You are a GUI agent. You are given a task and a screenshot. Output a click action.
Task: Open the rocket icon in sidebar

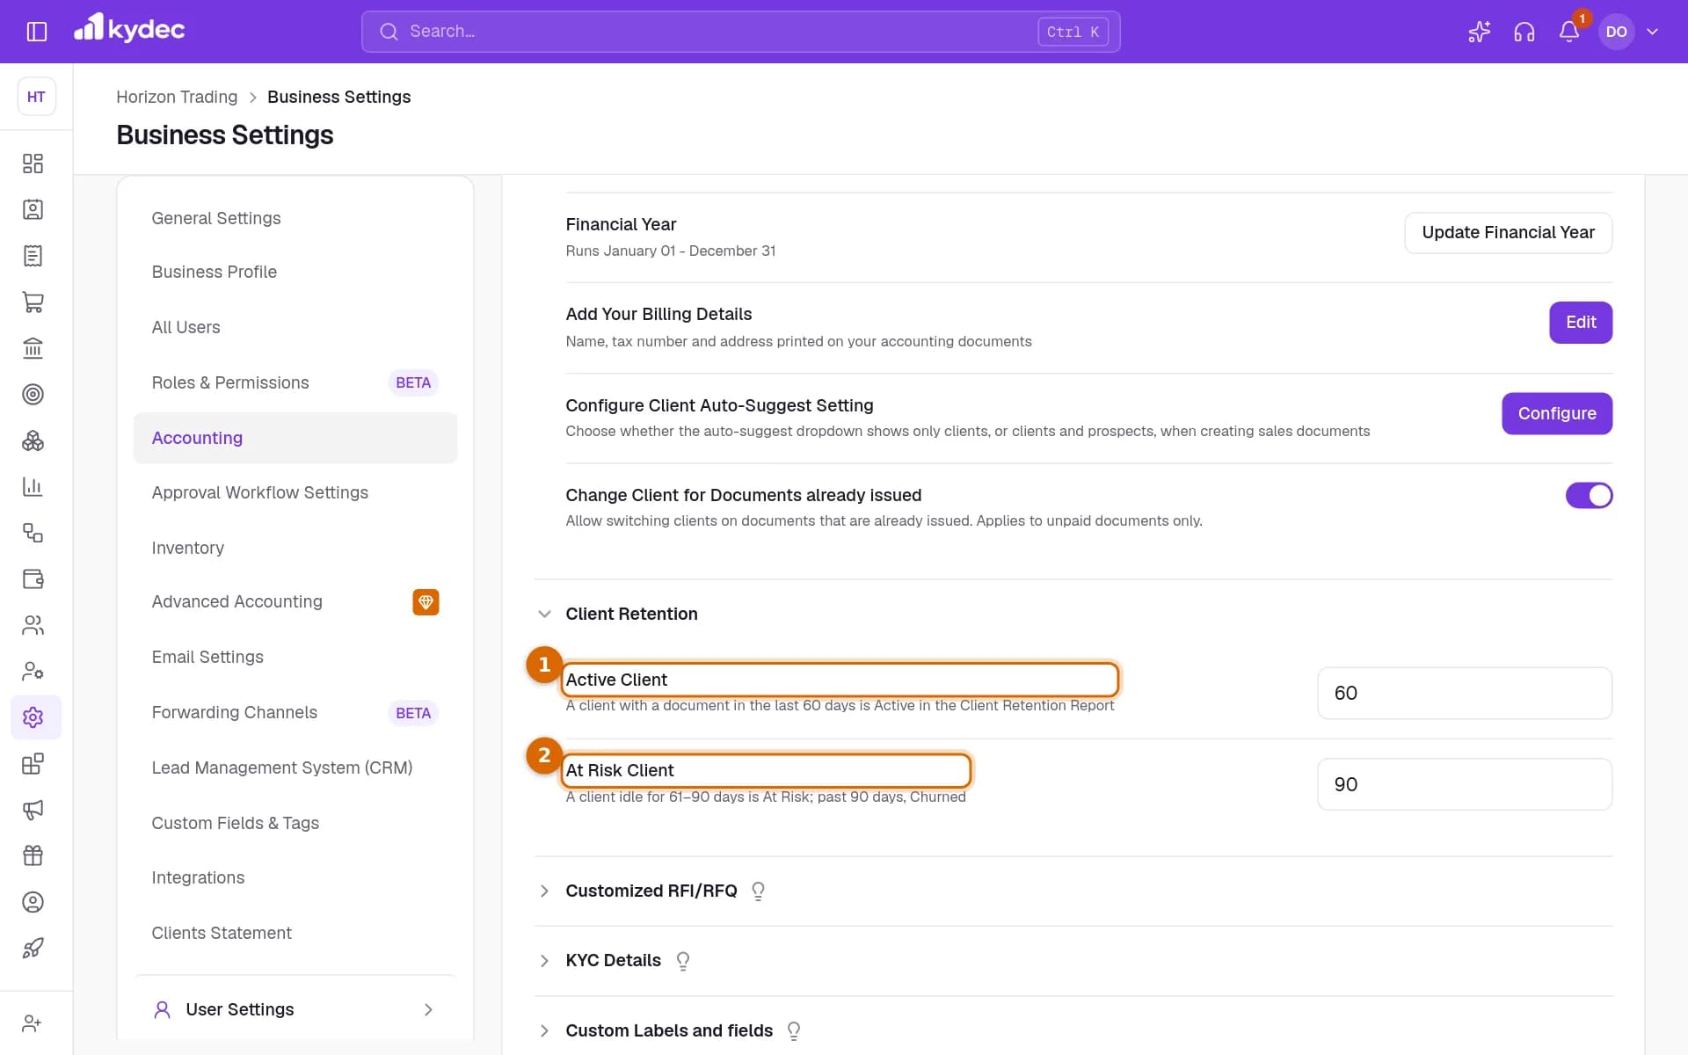point(33,949)
